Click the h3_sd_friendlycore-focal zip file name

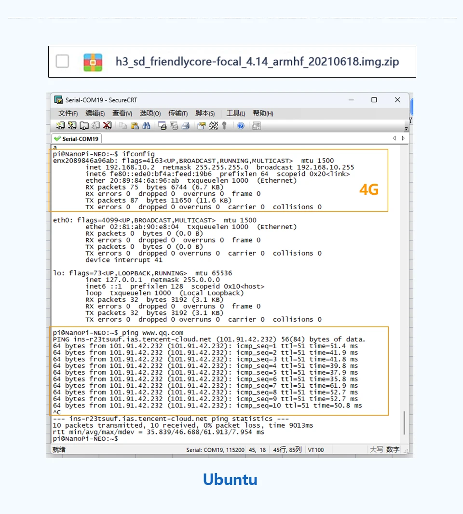point(258,62)
